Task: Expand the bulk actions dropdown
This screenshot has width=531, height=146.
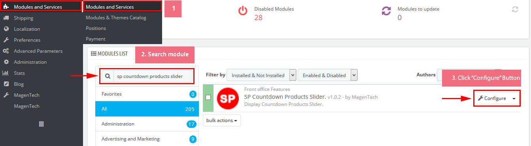Action: (222, 120)
